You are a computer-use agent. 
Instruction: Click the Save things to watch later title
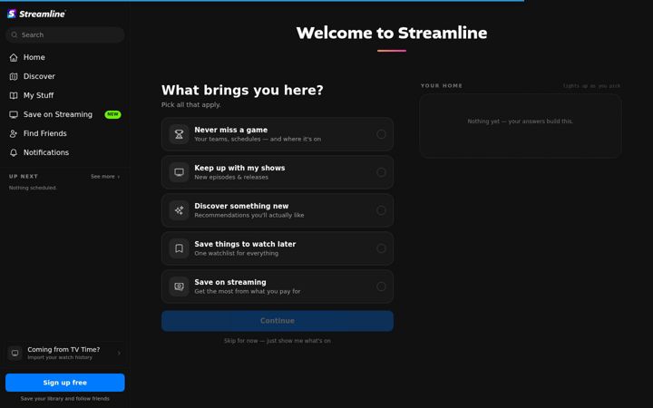[245, 244]
